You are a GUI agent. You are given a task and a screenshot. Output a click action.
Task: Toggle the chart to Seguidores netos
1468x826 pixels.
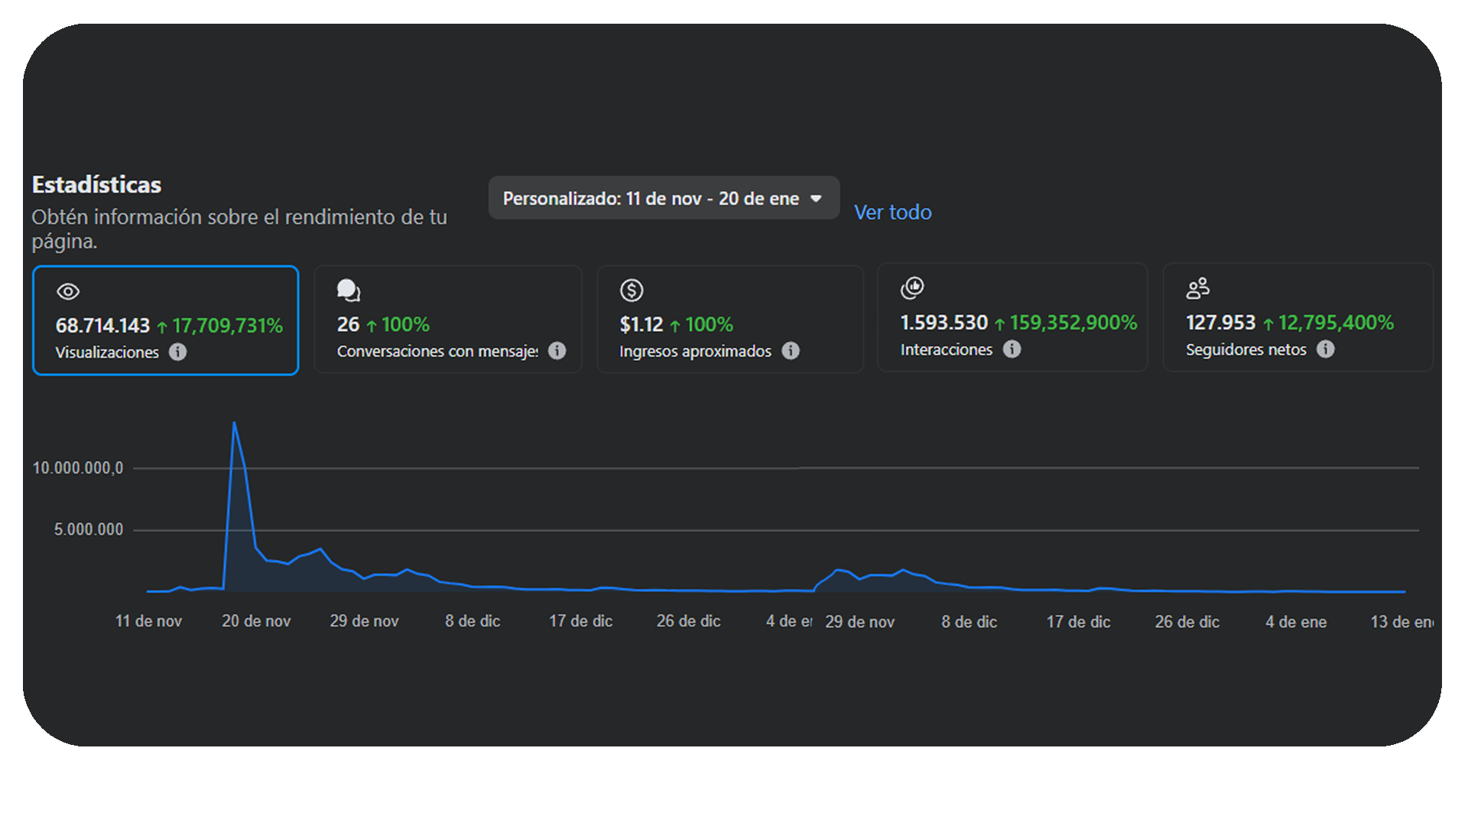[1297, 317]
